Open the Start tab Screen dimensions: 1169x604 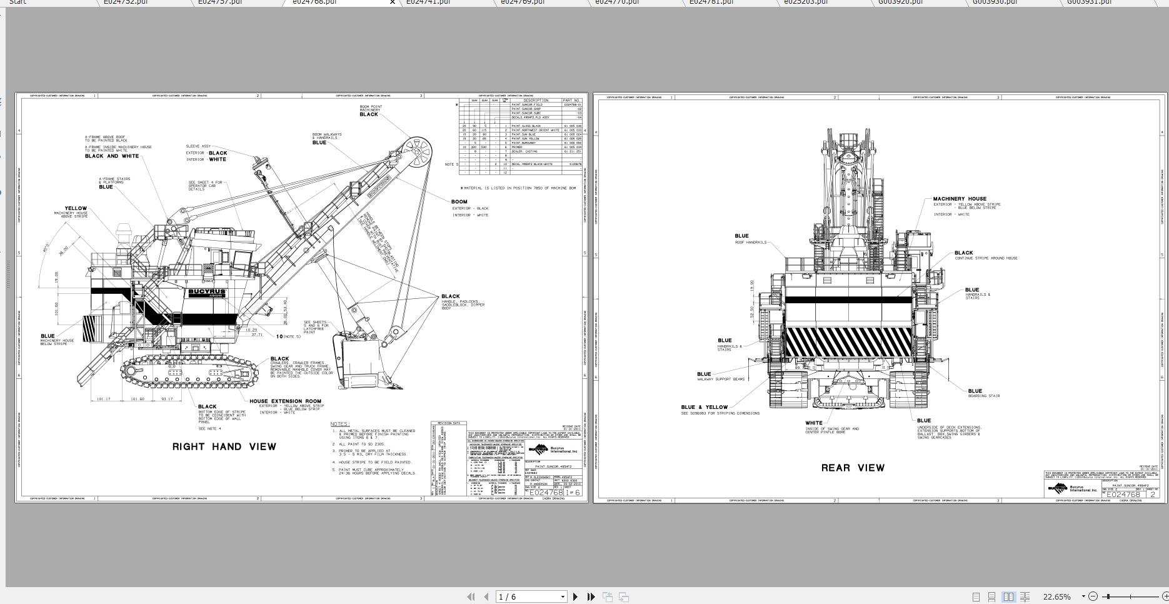(19, 3)
